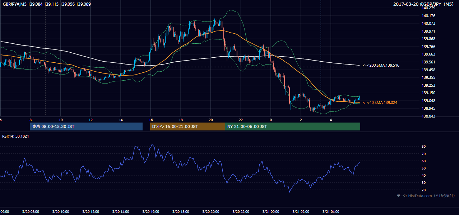Click the 3/20 22:00 time axis label
This screenshot has width=459, height=215.
click(x=241, y=212)
